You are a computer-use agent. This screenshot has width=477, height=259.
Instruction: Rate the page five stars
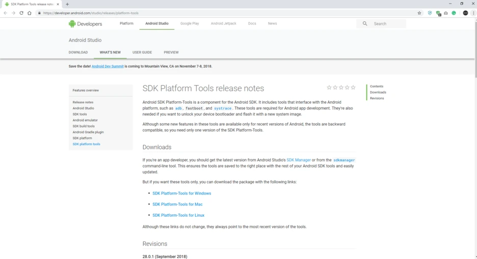coord(353,88)
